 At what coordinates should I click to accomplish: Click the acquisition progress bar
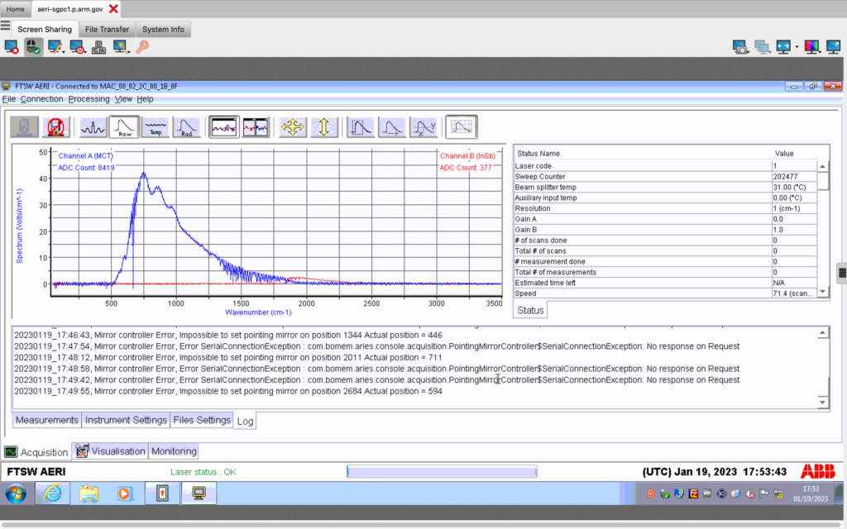point(441,472)
